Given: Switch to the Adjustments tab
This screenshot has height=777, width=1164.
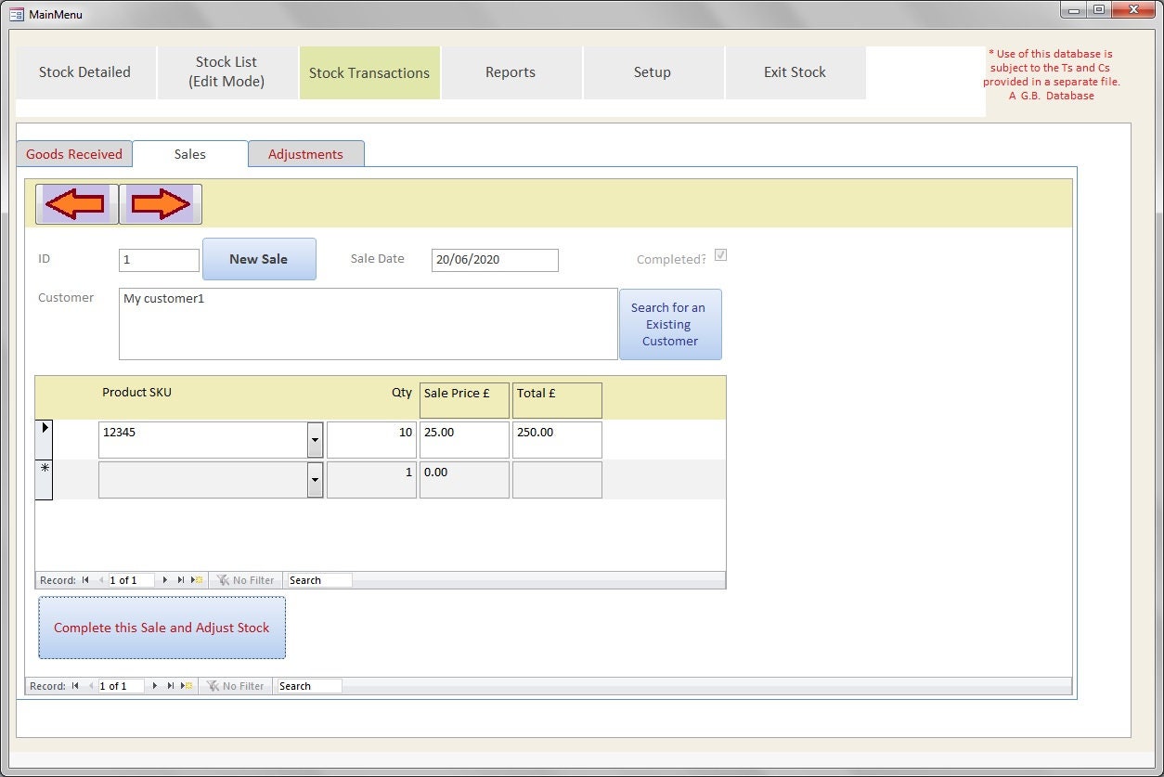Looking at the screenshot, I should point(305,154).
